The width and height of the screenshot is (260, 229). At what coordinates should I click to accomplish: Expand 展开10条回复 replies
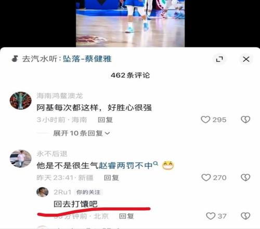[82, 133]
